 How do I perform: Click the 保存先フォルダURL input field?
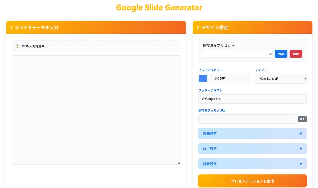tap(247, 119)
